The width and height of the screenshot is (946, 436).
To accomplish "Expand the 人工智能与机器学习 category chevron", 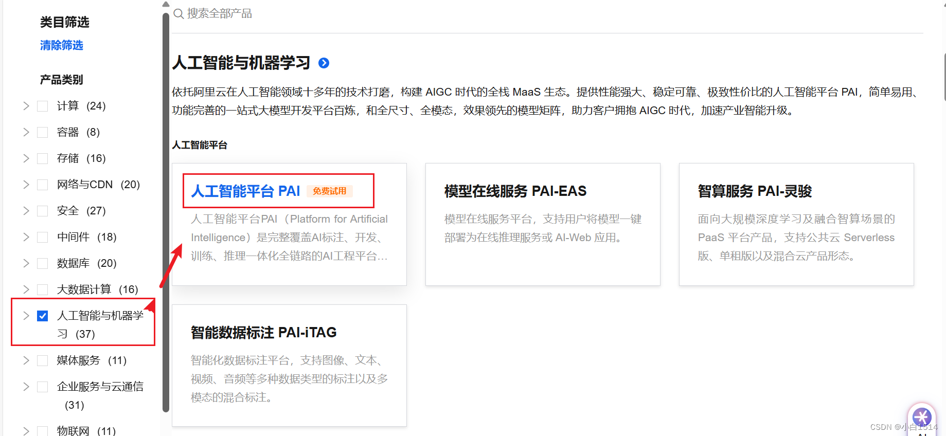I will tap(26, 316).
